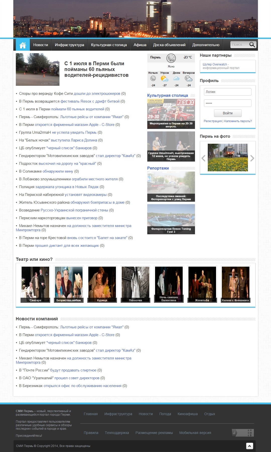The image size is (271, 452).
Task: Open footer Погода link
Action: [x=165, y=414]
